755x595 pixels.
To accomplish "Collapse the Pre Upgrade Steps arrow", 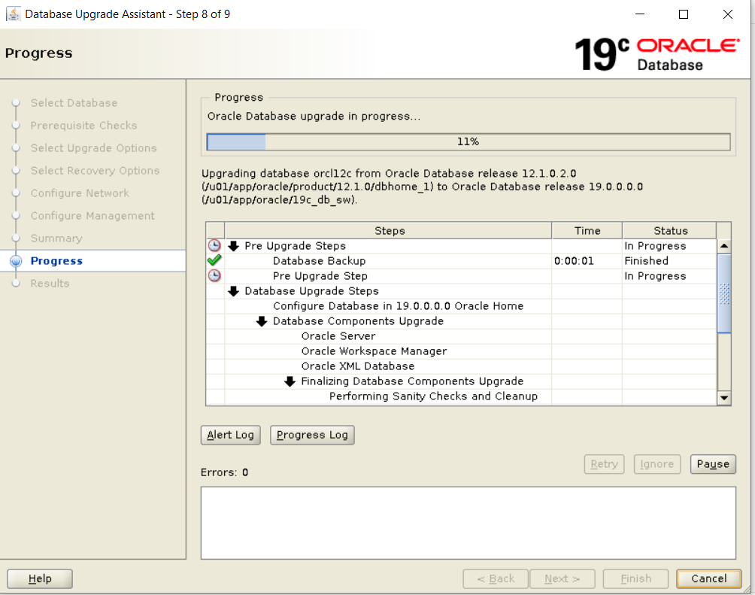I will coord(234,246).
